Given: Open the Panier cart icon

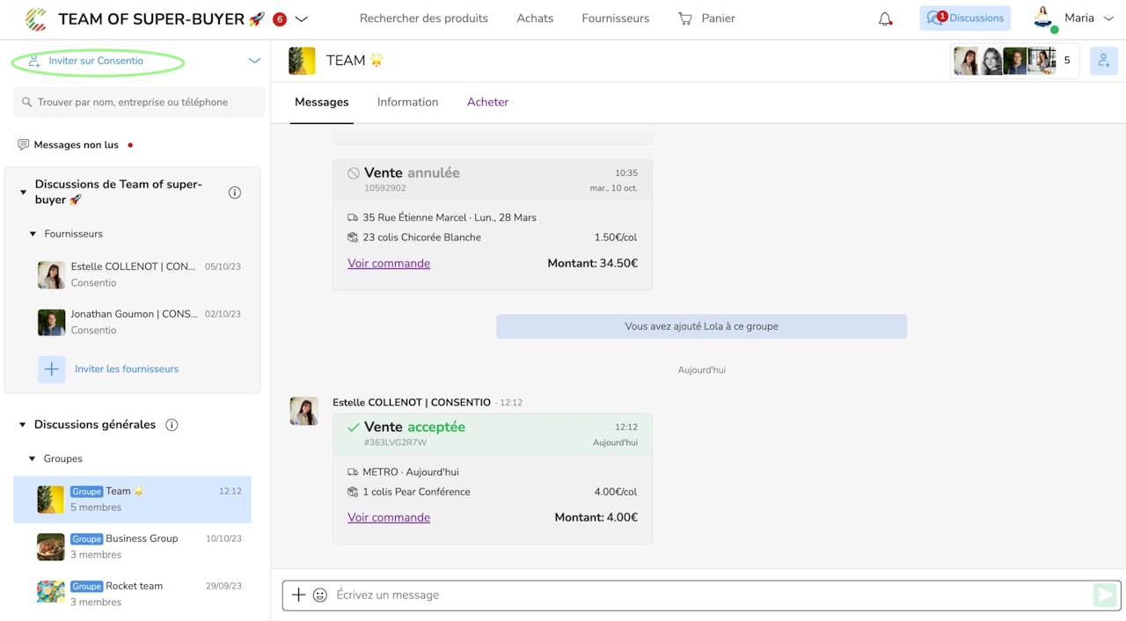Looking at the screenshot, I should click(685, 18).
